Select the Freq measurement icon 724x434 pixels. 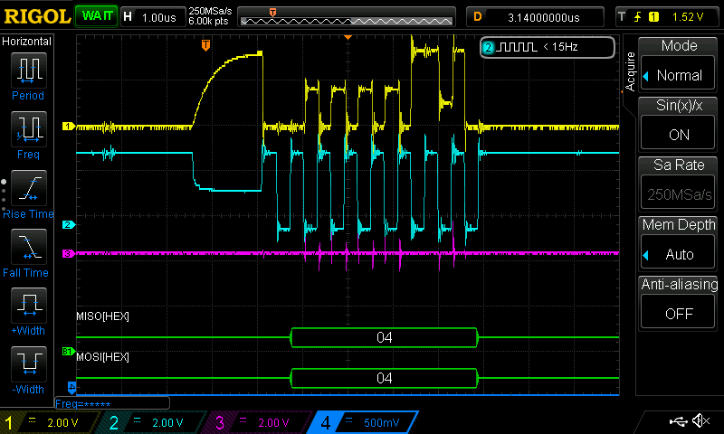coord(29,129)
